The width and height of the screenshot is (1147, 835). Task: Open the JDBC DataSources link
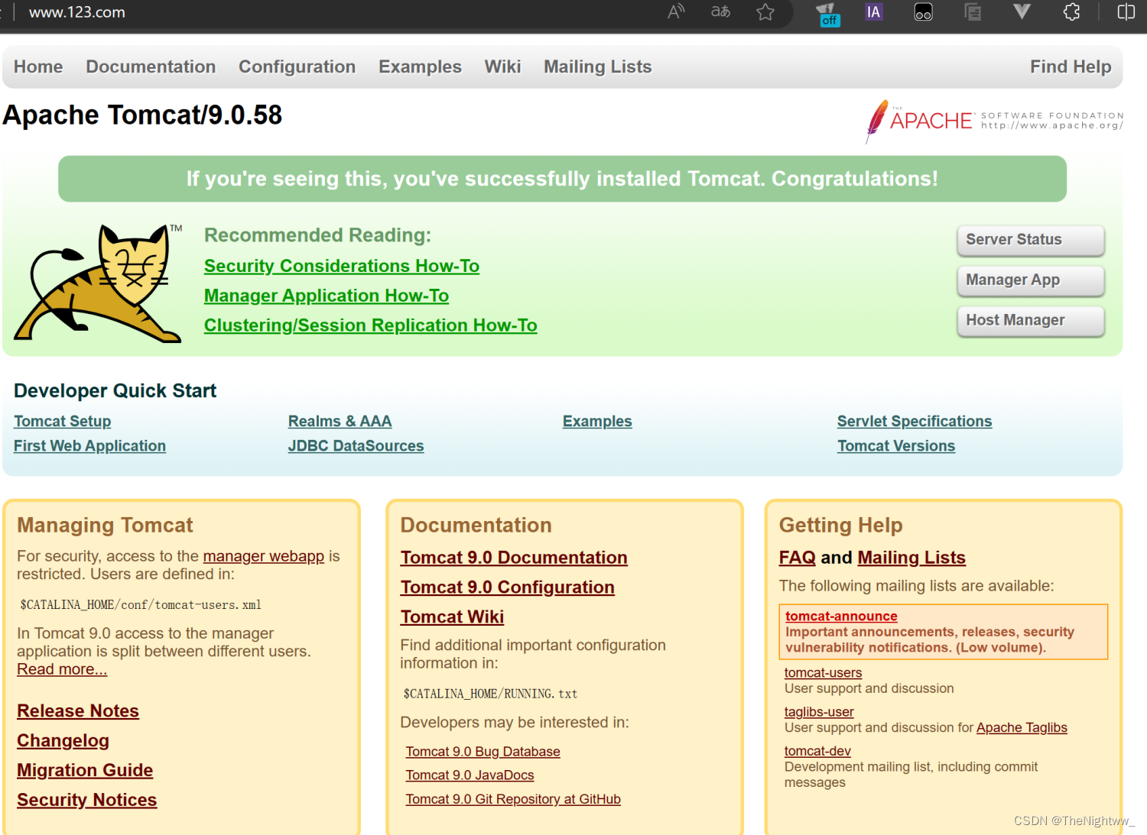click(356, 446)
